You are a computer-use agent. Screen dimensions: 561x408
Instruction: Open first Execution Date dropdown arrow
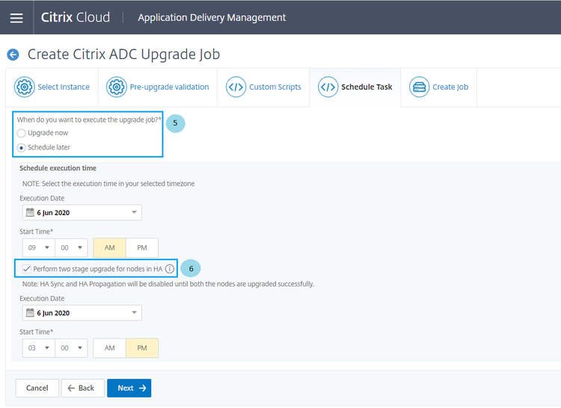coord(134,212)
